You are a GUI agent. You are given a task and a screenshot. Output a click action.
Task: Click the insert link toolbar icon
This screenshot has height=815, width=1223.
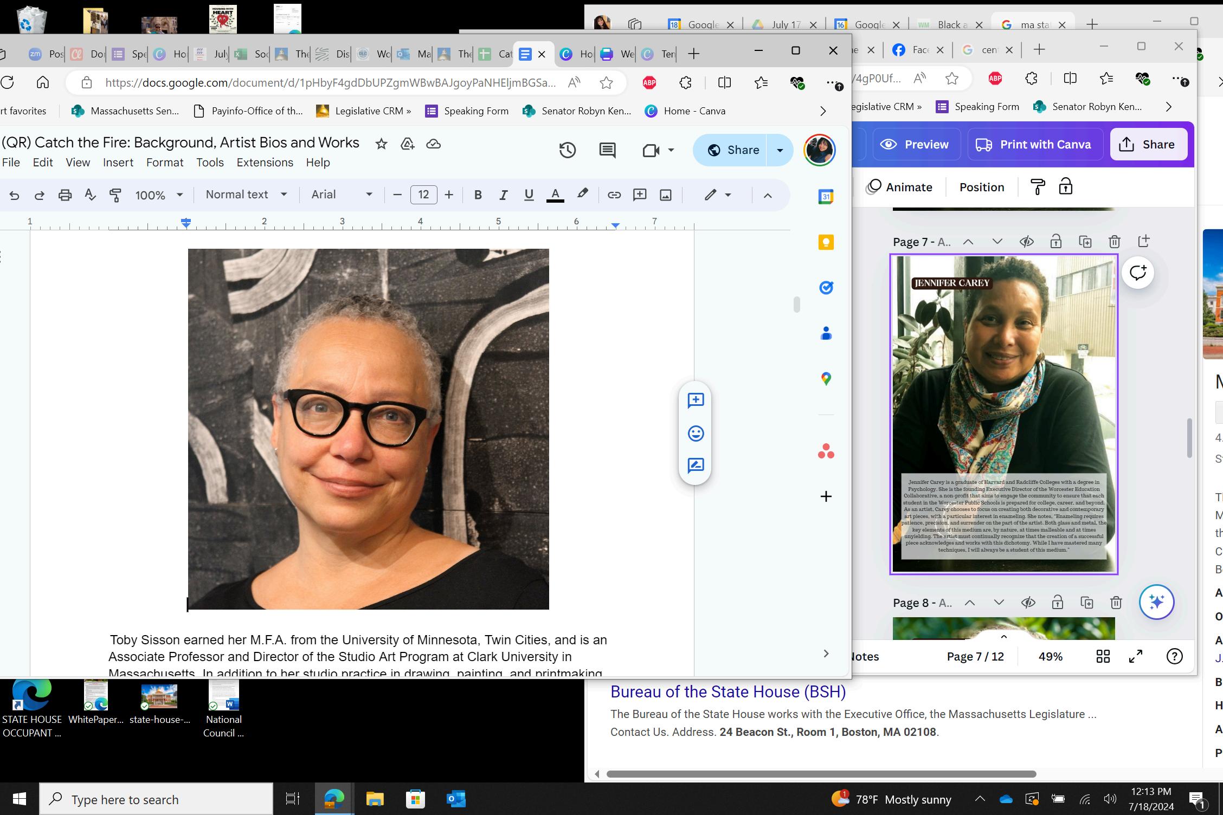pyautogui.click(x=614, y=195)
